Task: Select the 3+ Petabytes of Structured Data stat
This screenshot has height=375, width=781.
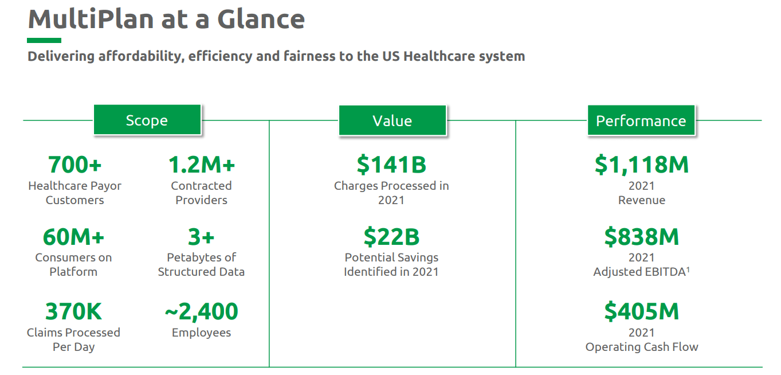Action: (201, 237)
